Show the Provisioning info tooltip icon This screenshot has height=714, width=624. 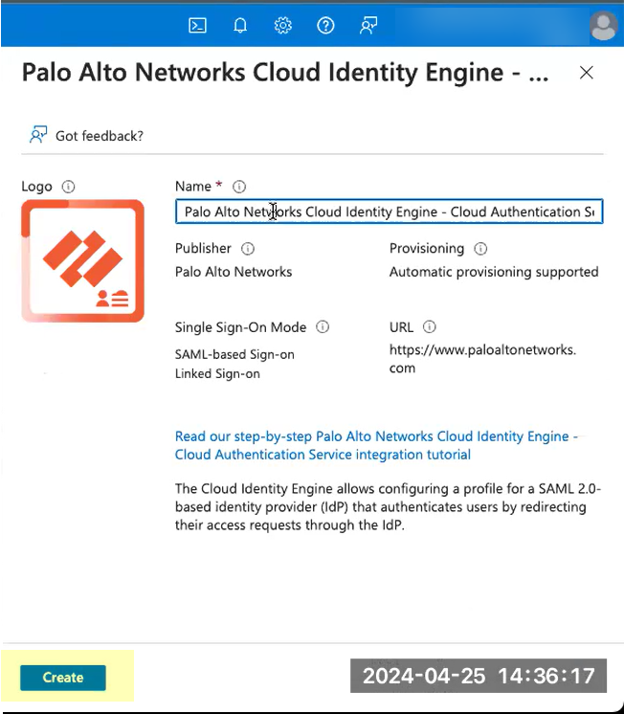[x=480, y=249]
